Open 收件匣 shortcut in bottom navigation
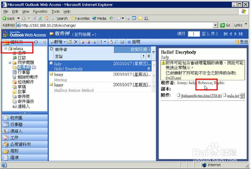Viewport: 251px width, 169px height. (x=25, y=118)
